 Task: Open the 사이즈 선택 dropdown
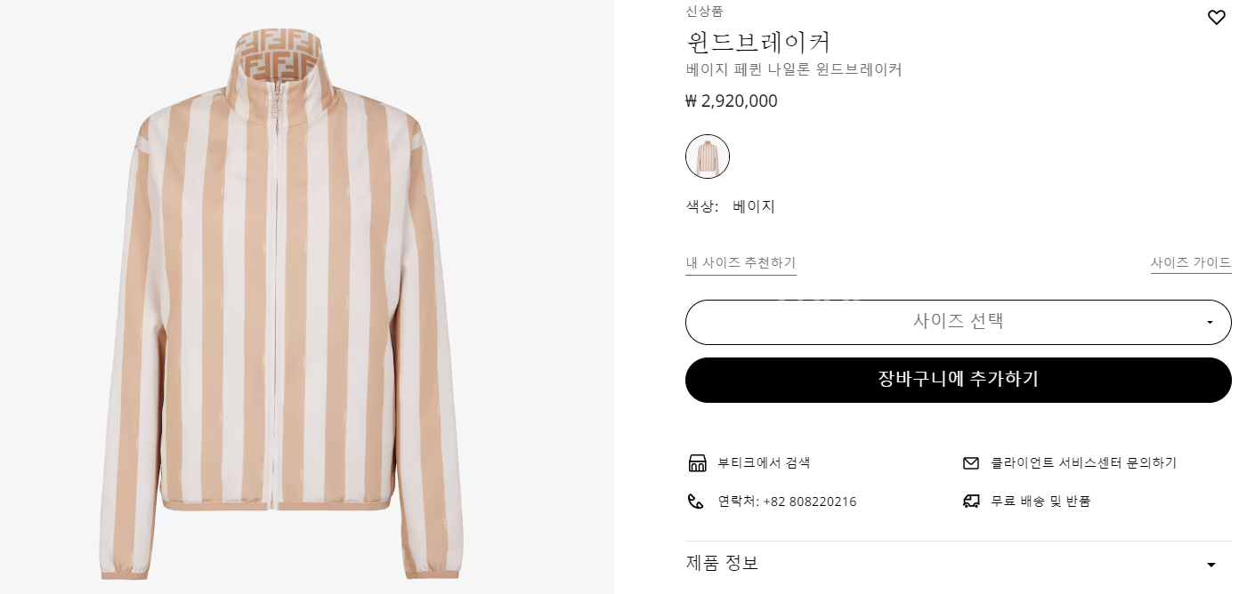pyautogui.click(x=957, y=322)
